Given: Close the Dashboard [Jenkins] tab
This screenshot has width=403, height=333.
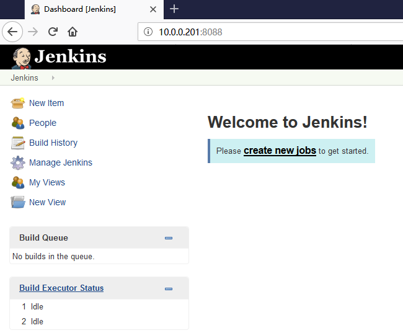Looking at the screenshot, I should pos(153,9).
